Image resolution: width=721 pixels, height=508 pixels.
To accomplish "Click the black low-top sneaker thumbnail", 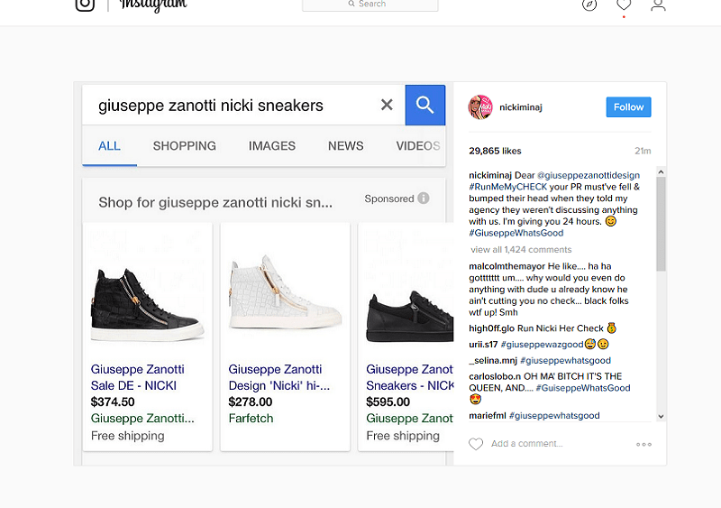I will point(409,316).
